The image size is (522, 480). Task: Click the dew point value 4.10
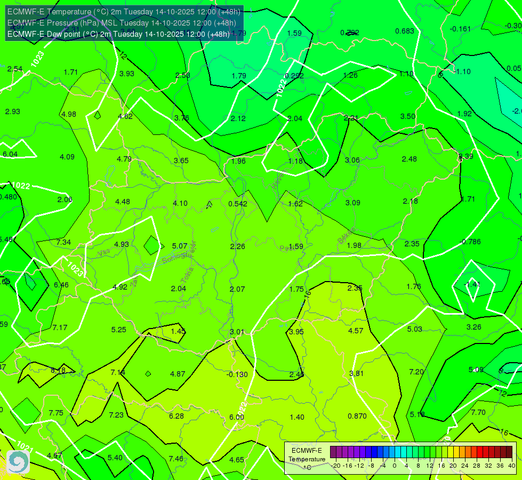[x=180, y=203]
